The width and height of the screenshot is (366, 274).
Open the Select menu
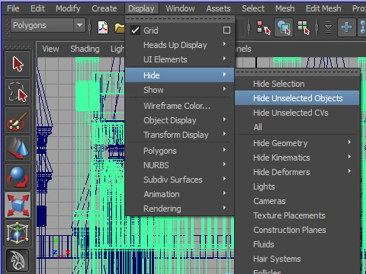(x=253, y=8)
